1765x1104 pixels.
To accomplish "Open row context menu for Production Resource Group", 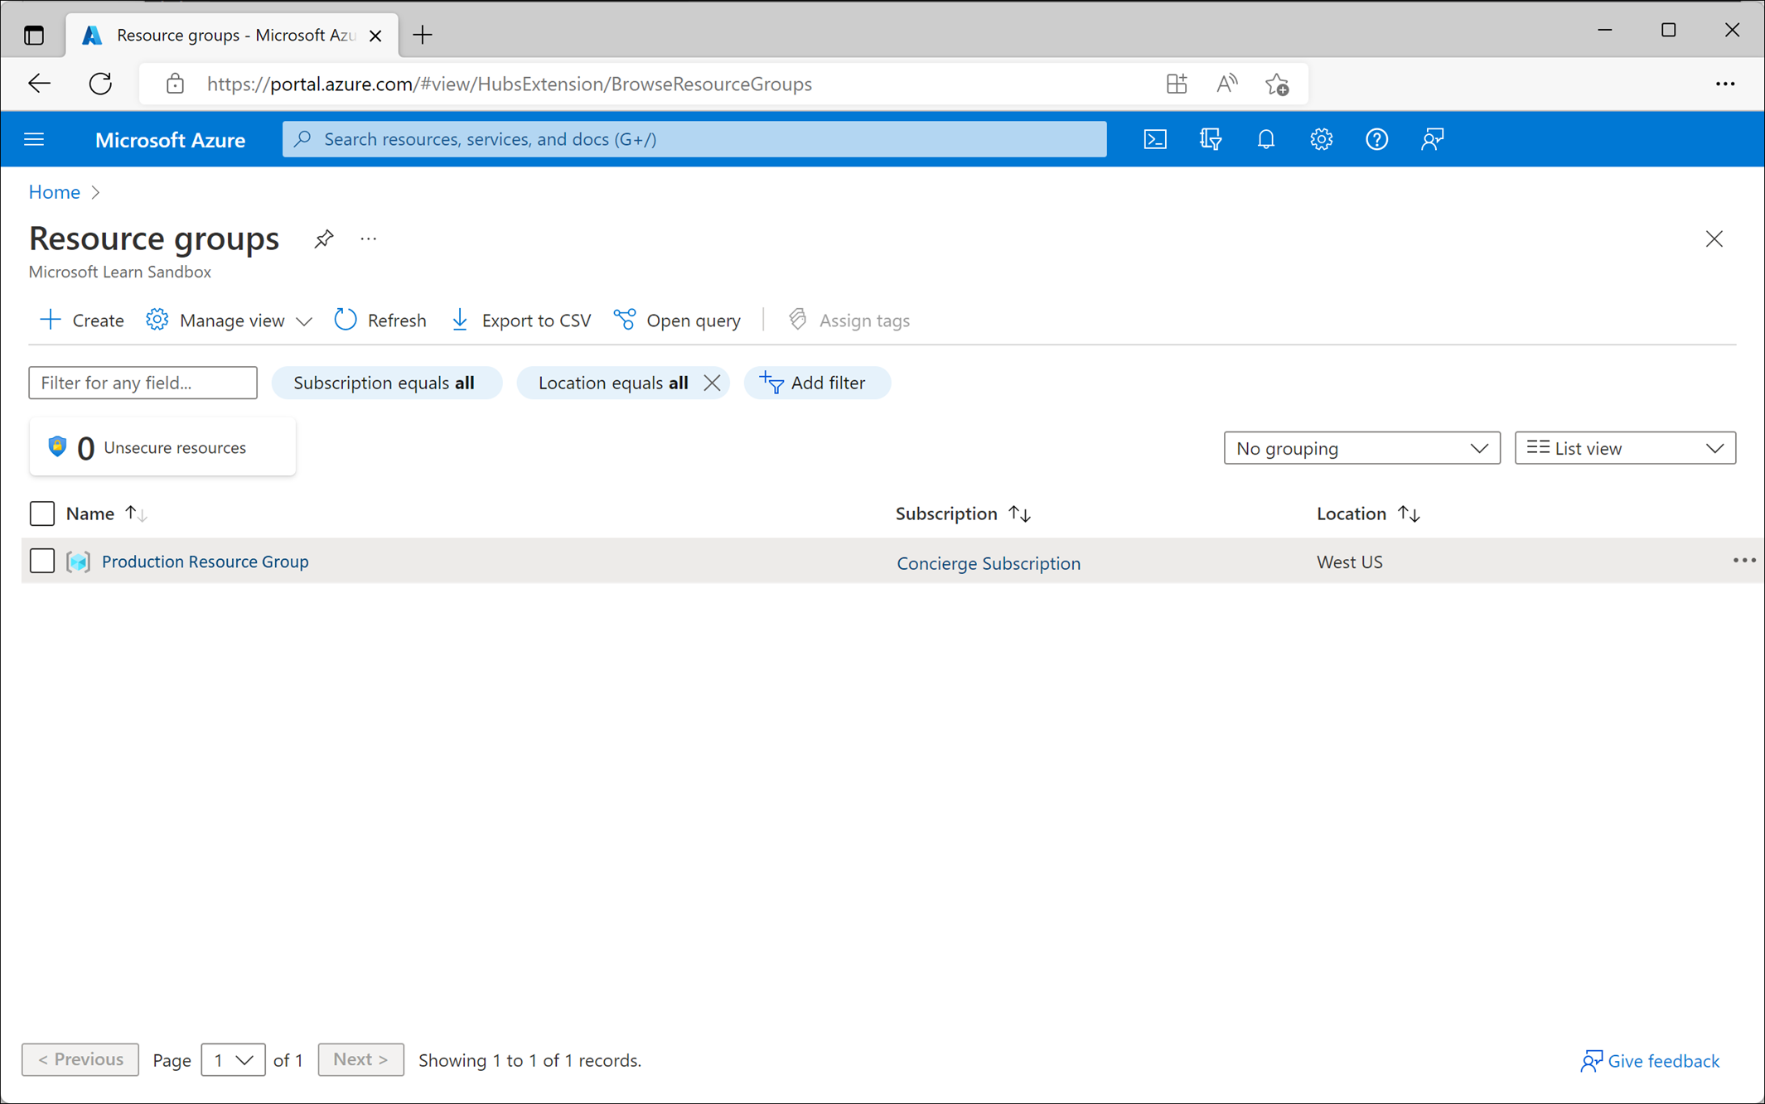I will (1744, 561).
